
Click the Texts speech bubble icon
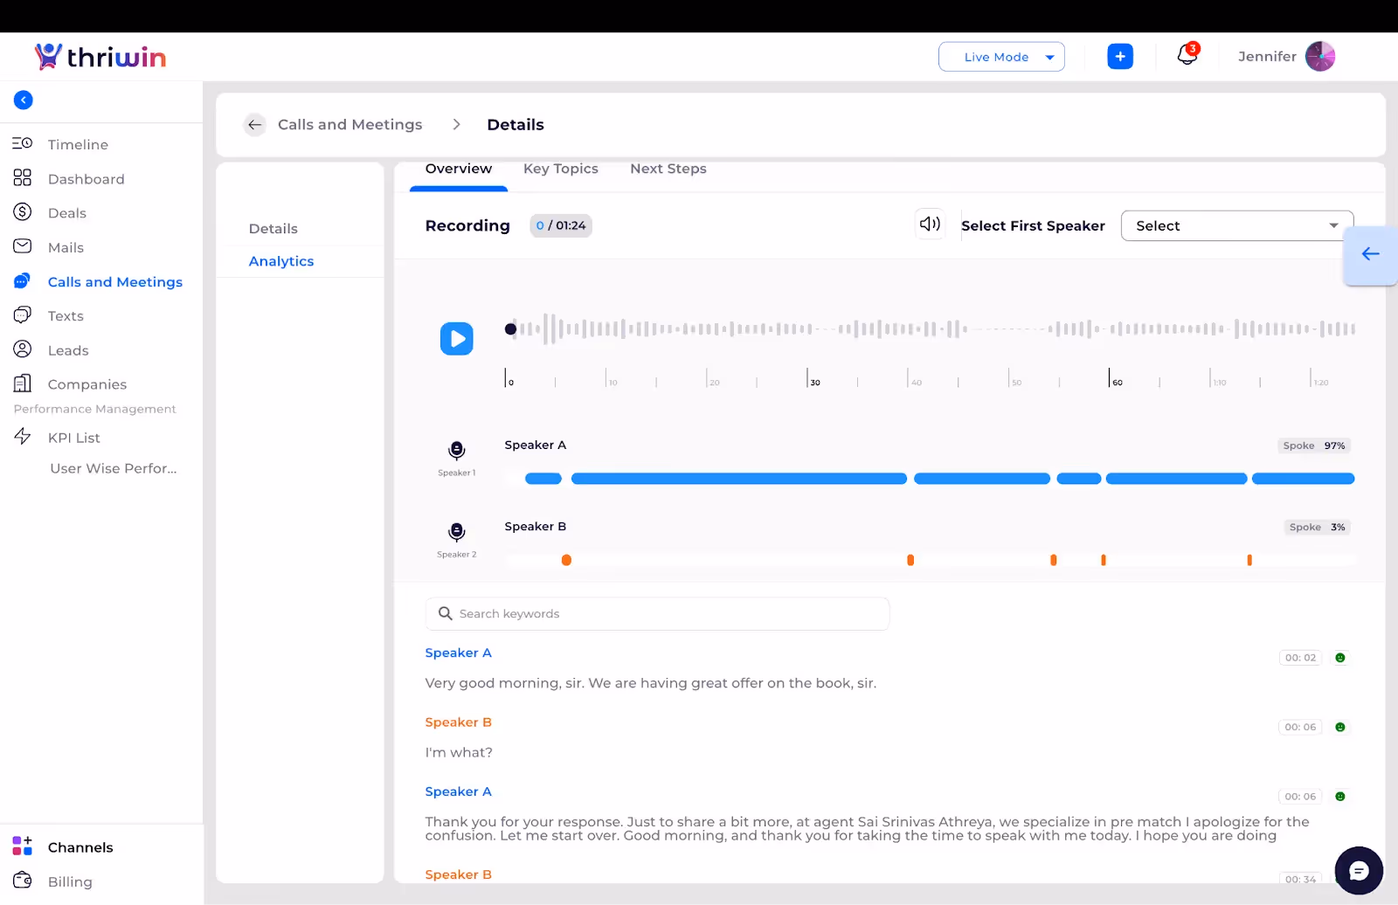coord(23,314)
